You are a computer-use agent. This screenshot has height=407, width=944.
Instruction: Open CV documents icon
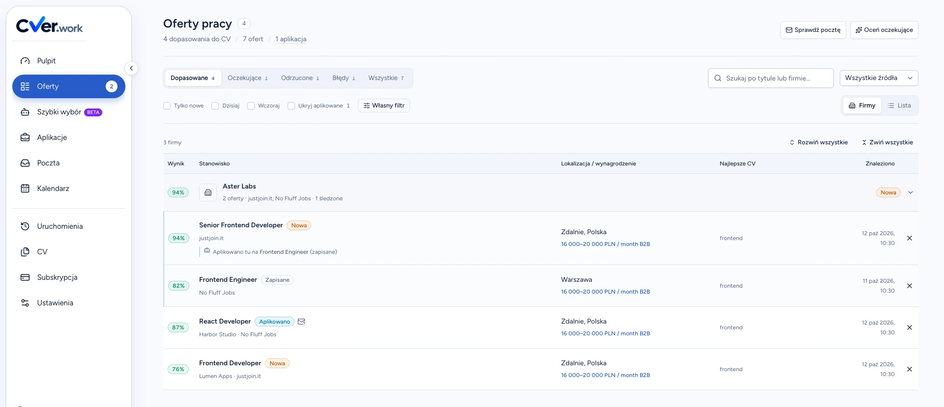(25, 252)
